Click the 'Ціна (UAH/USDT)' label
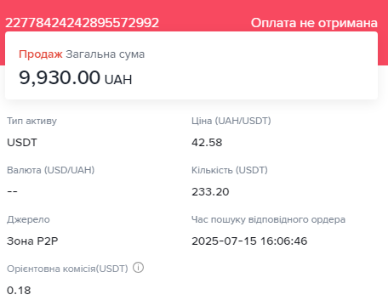 [231, 121]
